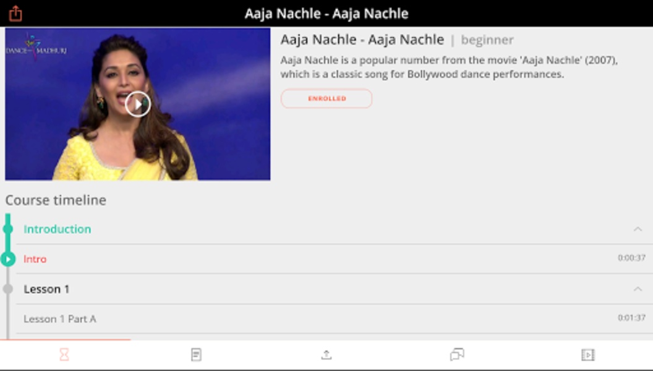Click the gray Lesson 1 timeline dot
Viewport: 653px width, 371px height.
coord(8,289)
